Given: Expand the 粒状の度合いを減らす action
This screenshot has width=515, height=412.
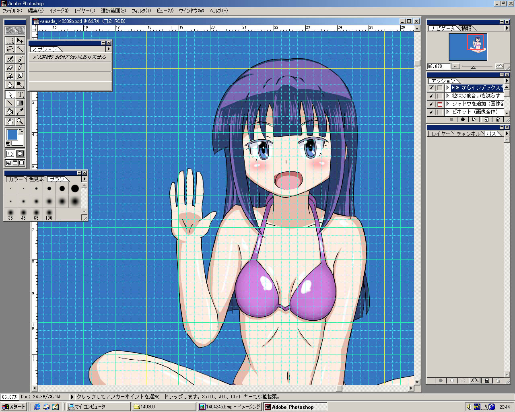Looking at the screenshot, I should [448, 96].
